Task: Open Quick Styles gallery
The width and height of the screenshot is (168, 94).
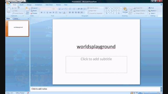Action: pos(130,11)
